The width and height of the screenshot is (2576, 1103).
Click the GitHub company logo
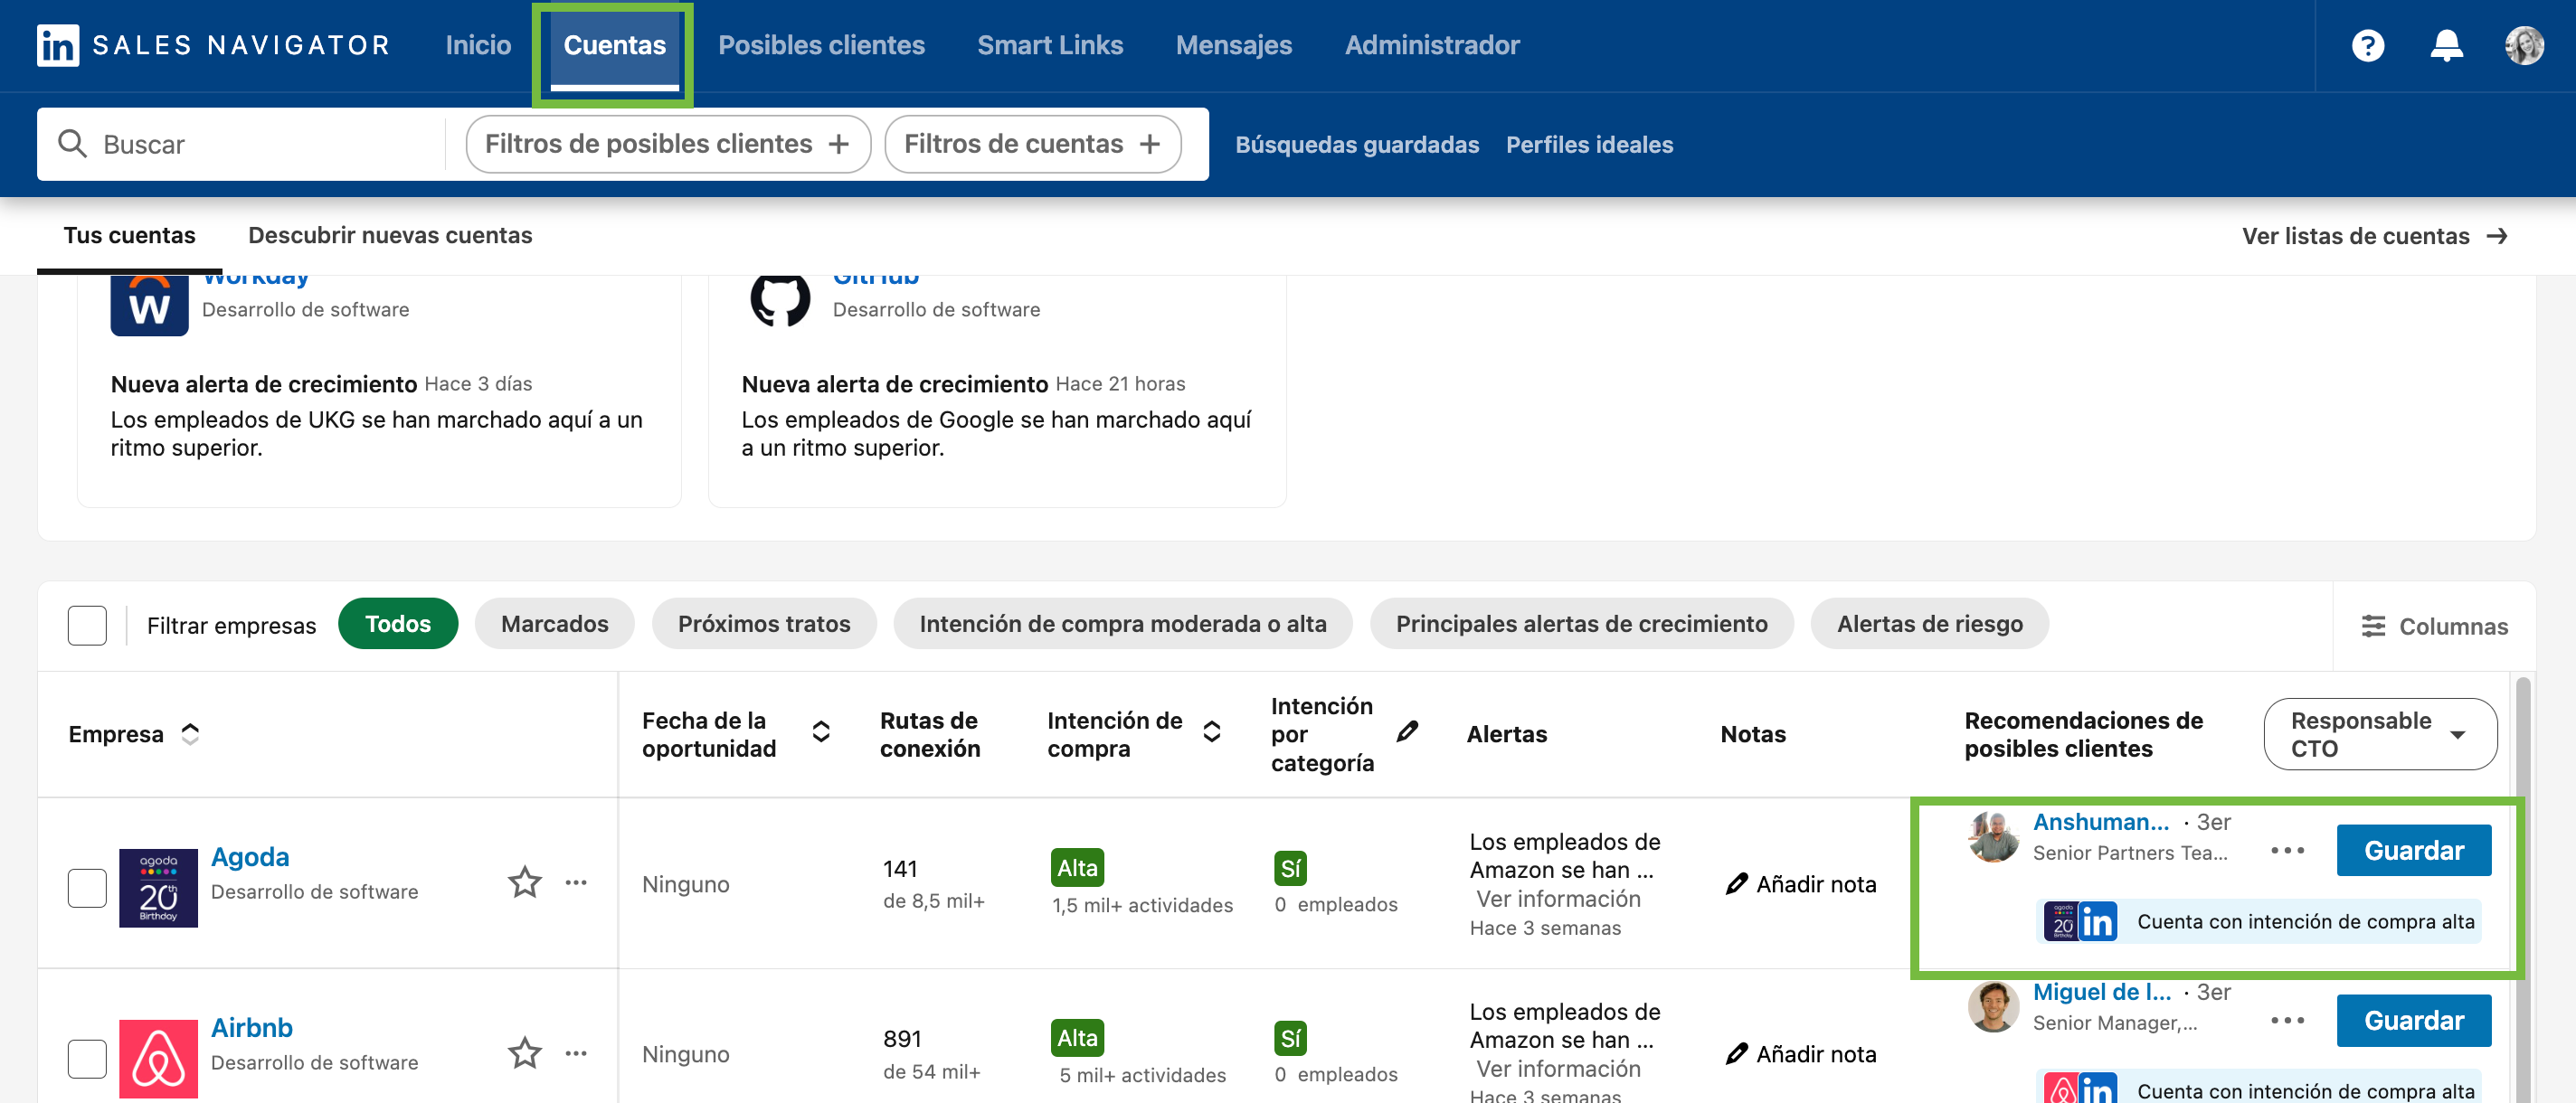[780, 300]
